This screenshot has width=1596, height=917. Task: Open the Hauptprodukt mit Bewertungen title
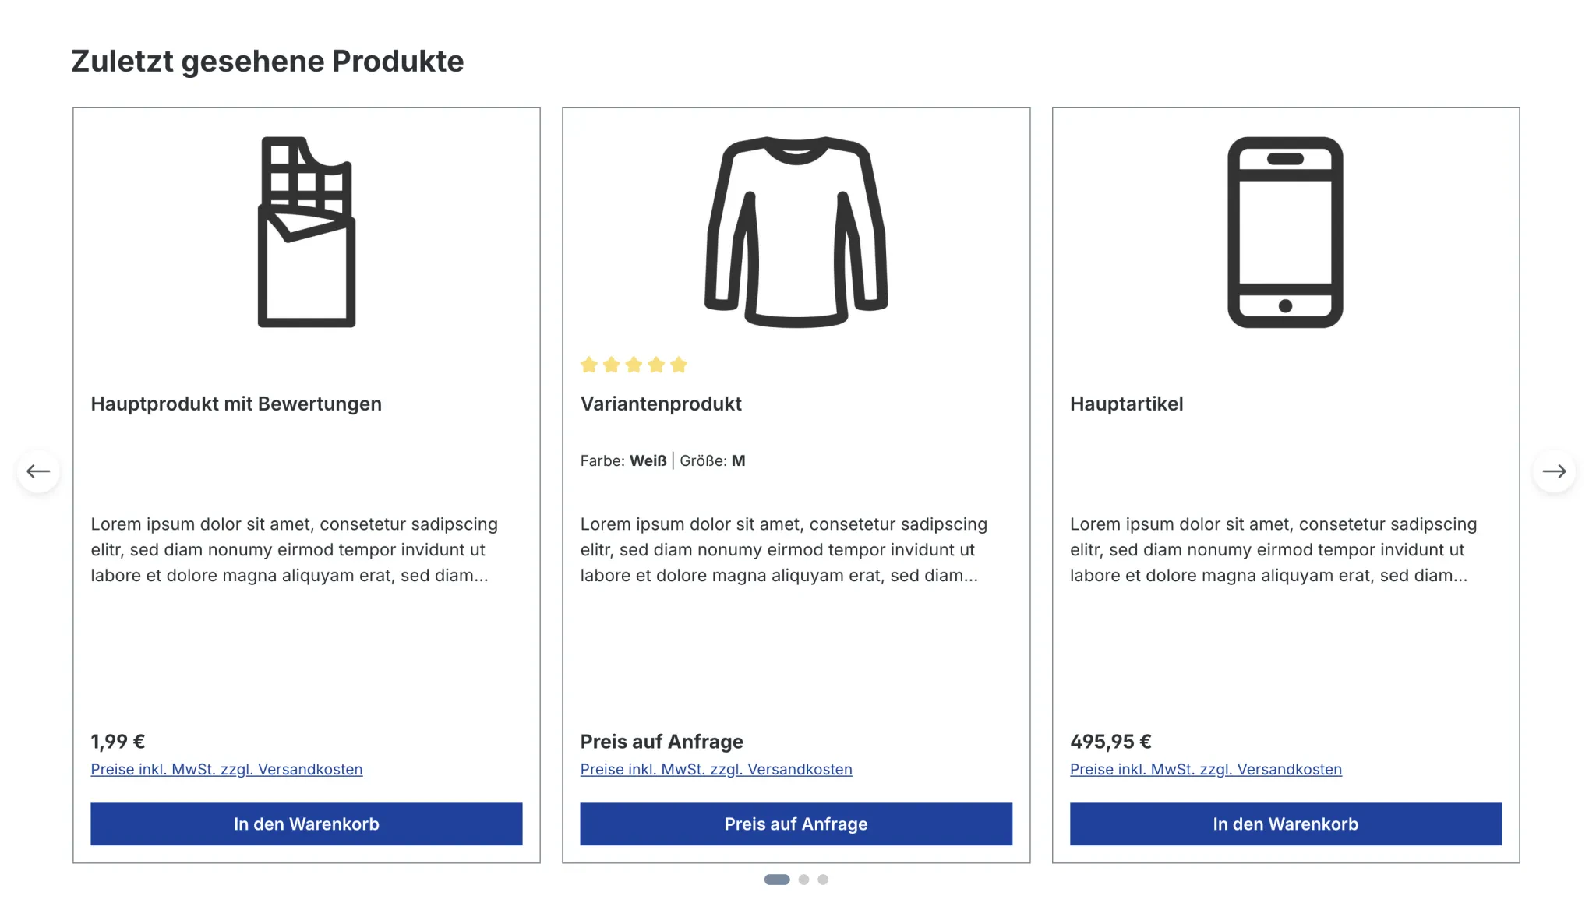(236, 404)
